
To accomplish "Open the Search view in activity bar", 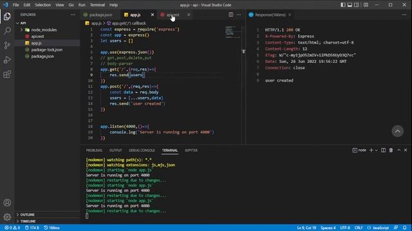I will [7, 31].
